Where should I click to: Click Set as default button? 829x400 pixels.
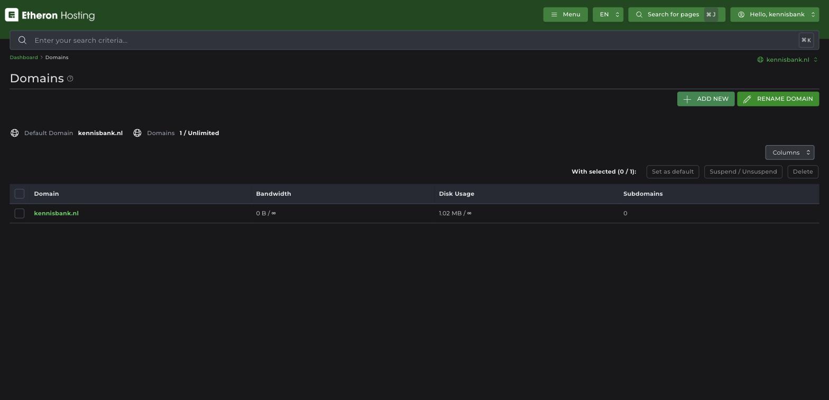673,172
